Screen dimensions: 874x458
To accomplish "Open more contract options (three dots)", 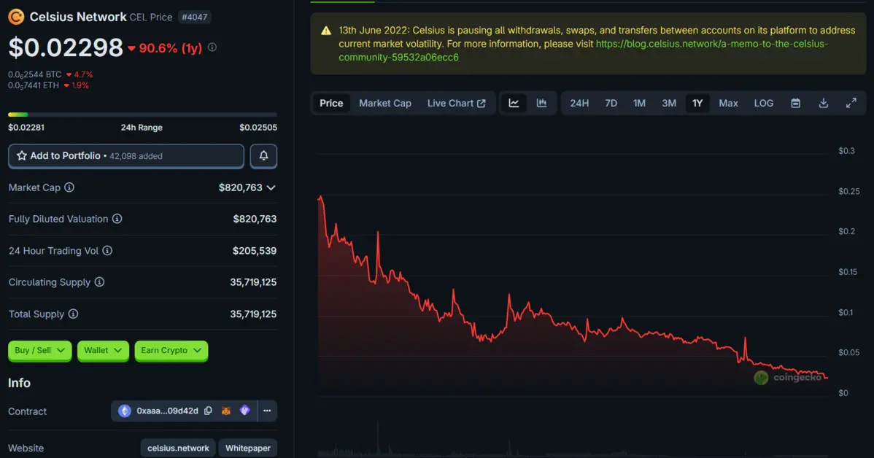I will [x=267, y=411].
